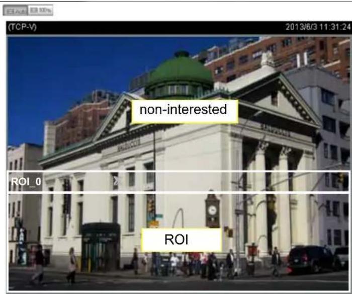Set view size to 100%
This screenshot has width=352, height=294.
pyautogui.click(x=41, y=11)
